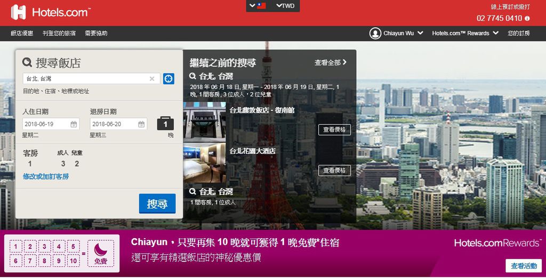Click the Hotels.com logo
The image size is (546, 278).
(51, 13)
